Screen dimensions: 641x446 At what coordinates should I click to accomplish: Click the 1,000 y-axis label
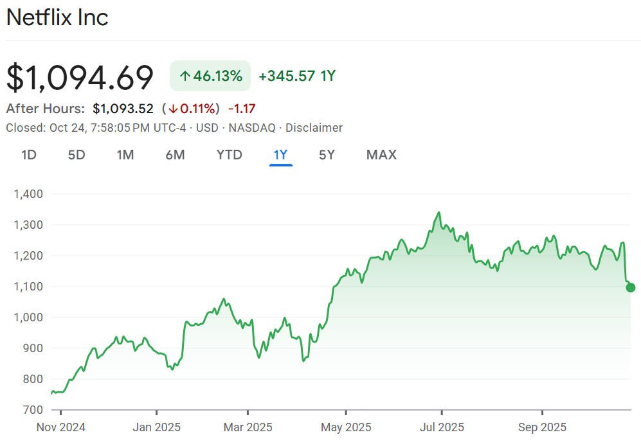coord(28,317)
